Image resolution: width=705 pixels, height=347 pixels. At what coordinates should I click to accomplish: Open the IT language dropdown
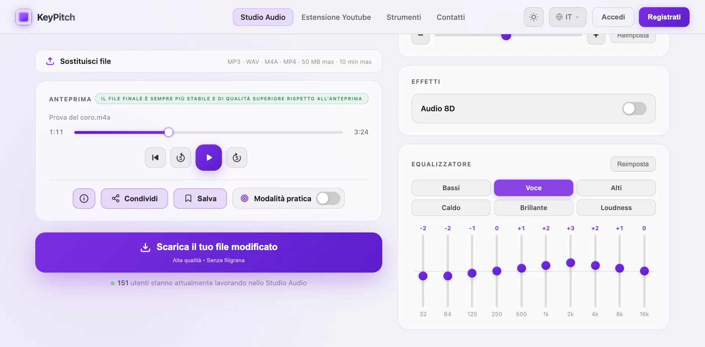pos(568,17)
